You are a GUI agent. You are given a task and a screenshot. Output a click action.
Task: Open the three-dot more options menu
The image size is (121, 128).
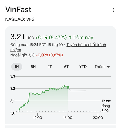coord(114,10)
